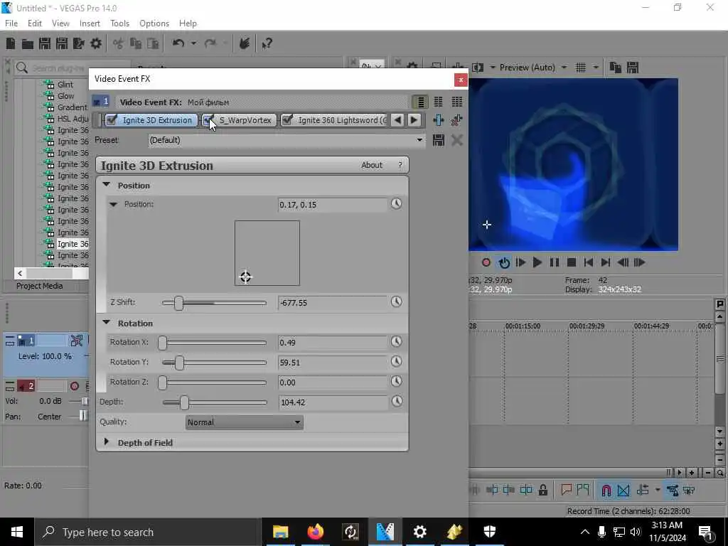Select the S_WarpVortex effect button
Viewport: 728px width, 546px height.
(245, 120)
